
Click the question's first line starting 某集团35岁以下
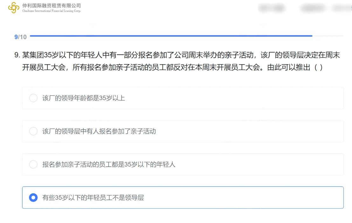(181, 55)
